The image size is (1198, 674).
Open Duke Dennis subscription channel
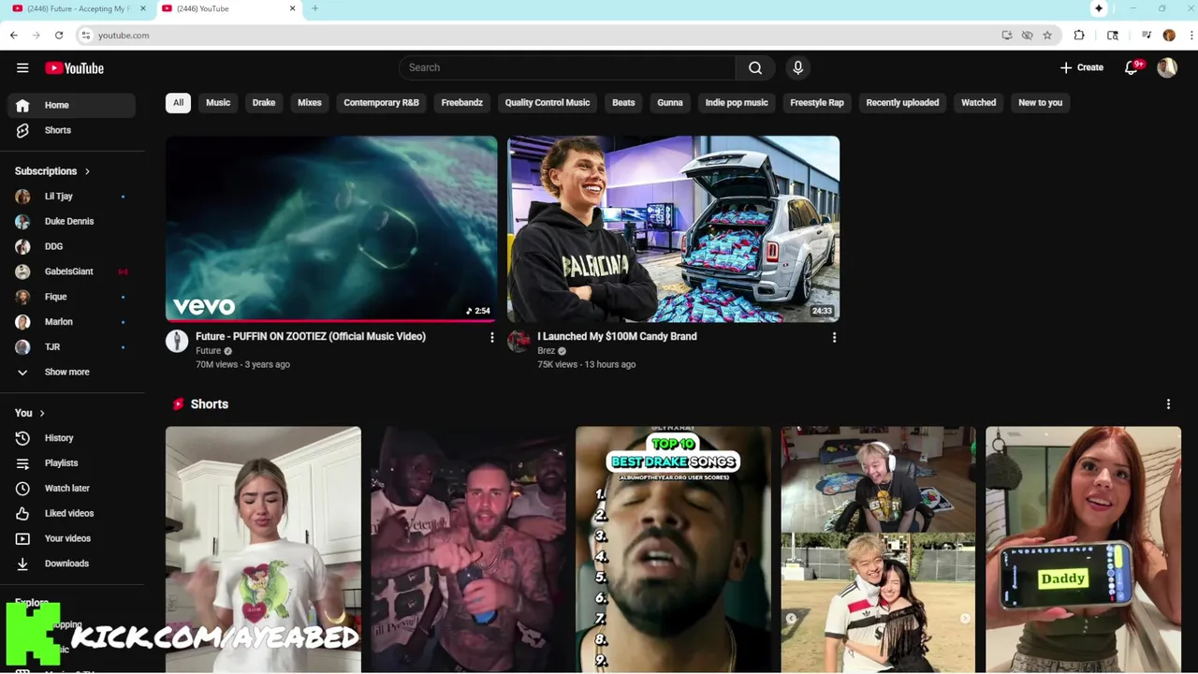click(x=71, y=222)
